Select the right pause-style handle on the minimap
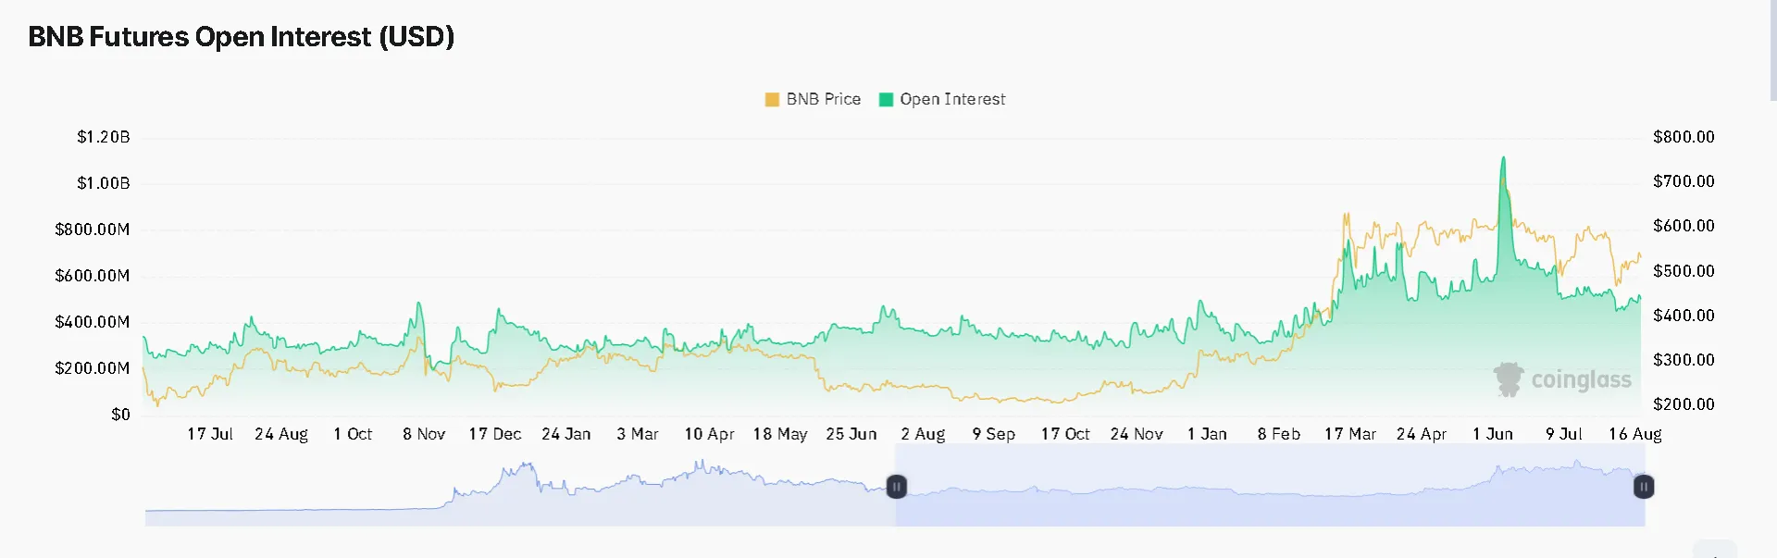This screenshot has width=1777, height=558. [x=1643, y=486]
